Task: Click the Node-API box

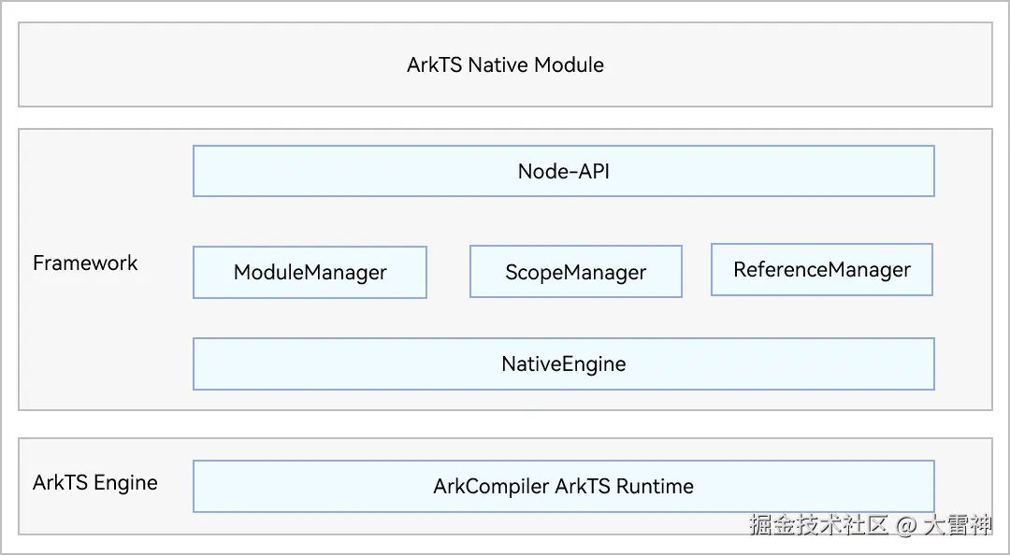Action: click(563, 171)
